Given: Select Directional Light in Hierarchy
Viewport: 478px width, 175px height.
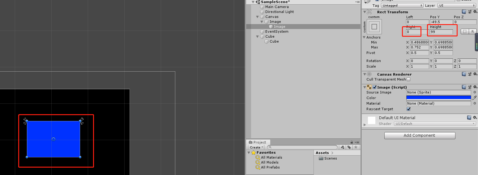Looking at the screenshot, I should (280, 12).
